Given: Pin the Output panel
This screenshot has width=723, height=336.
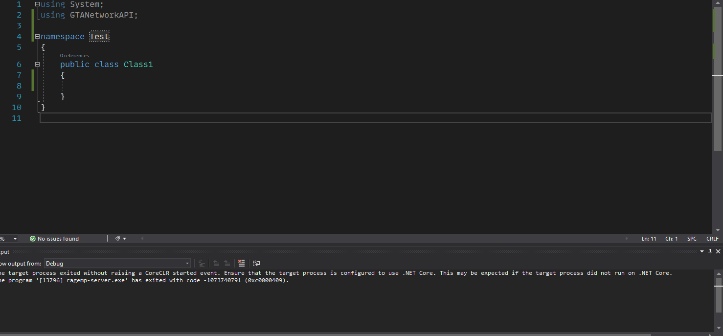Looking at the screenshot, I should tap(710, 251).
